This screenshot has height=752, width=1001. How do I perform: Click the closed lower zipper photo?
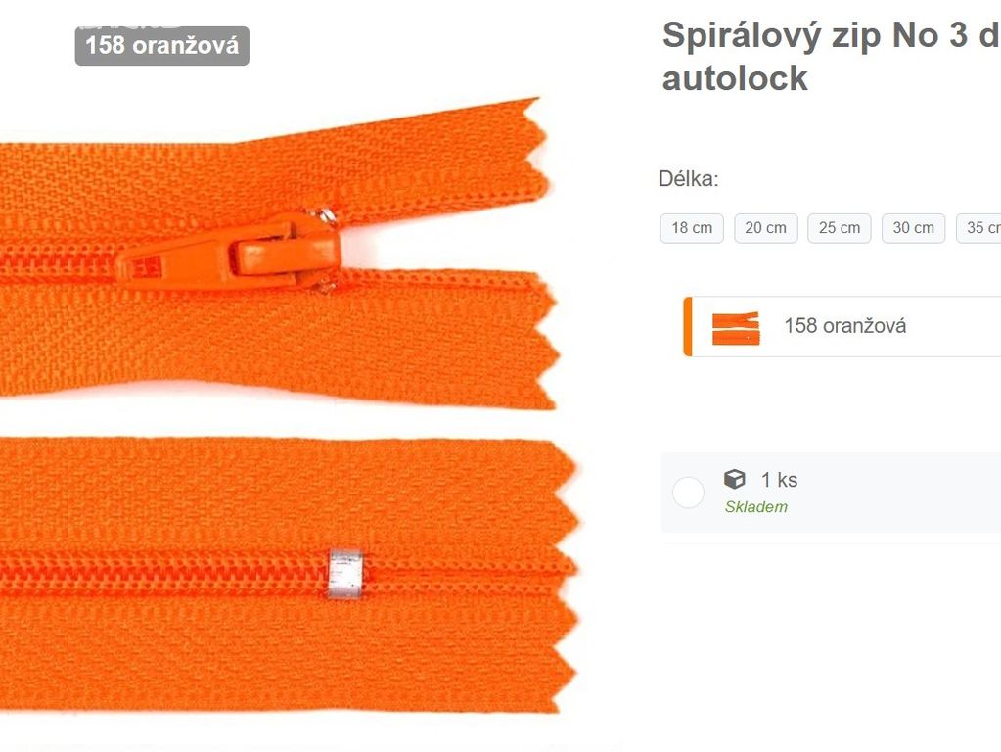click(289, 575)
